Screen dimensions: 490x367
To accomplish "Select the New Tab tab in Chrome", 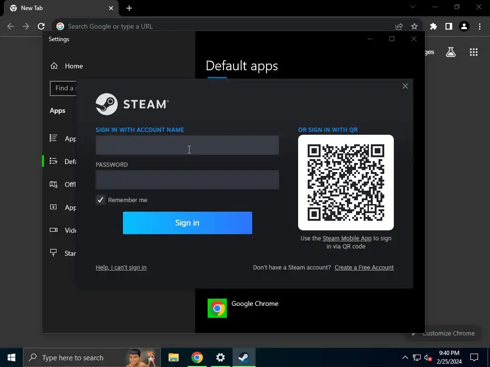I will [x=61, y=8].
